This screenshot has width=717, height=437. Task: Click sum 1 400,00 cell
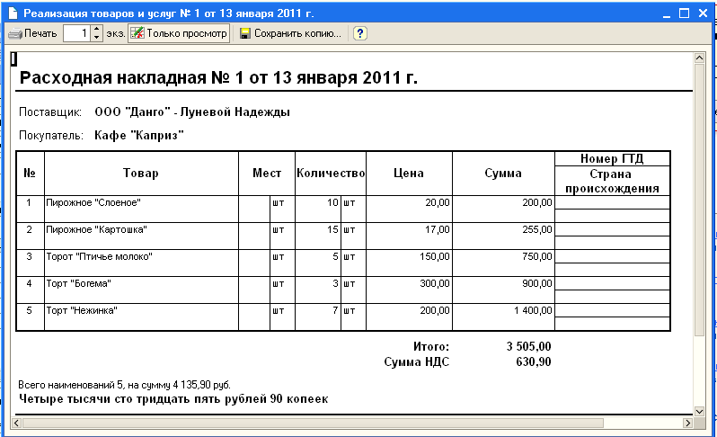tap(503, 317)
